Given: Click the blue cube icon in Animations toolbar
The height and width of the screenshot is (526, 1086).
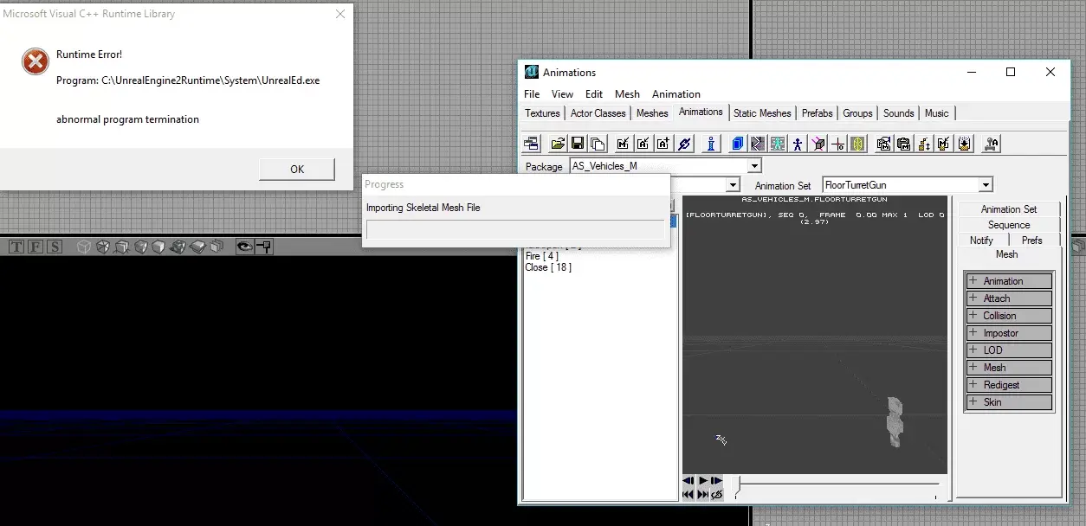Looking at the screenshot, I should (738, 144).
